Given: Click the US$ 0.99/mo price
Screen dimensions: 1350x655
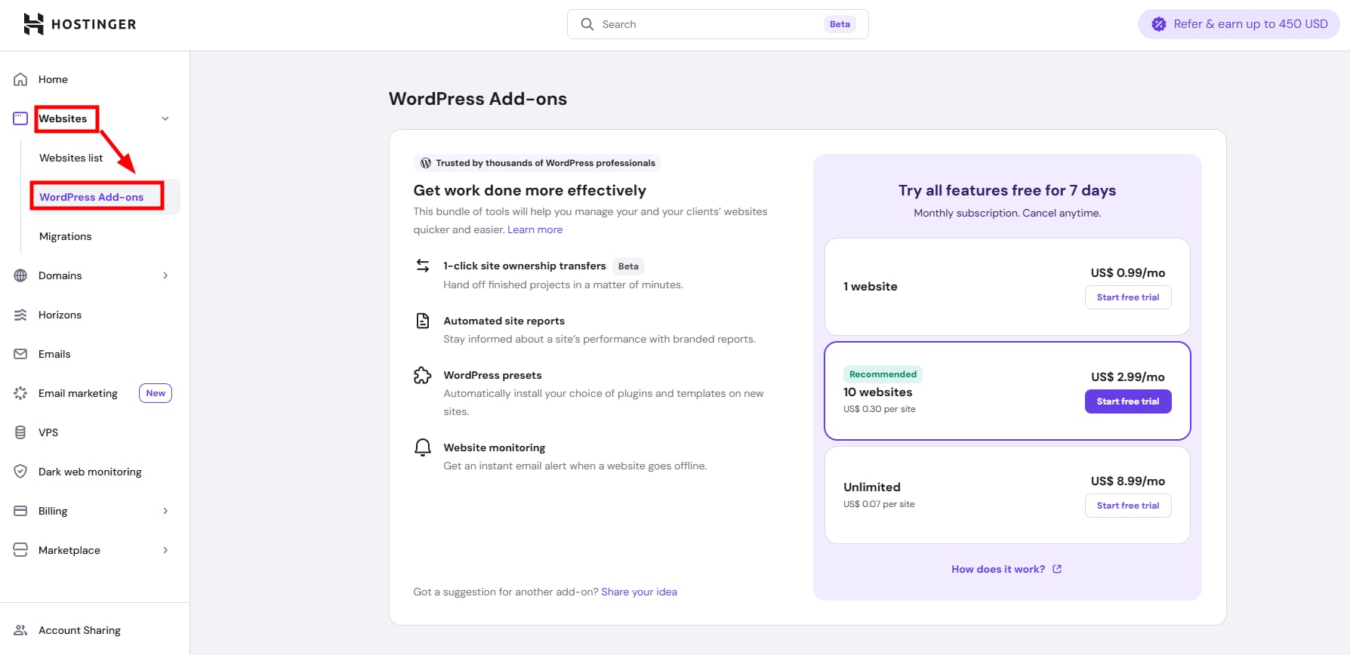Looking at the screenshot, I should point(1128,272).
